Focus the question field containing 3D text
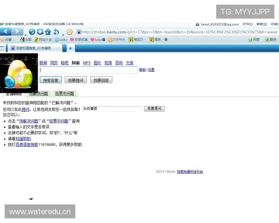Image resolution: width=279 pixels, height=223 pixels. [112, 109]
